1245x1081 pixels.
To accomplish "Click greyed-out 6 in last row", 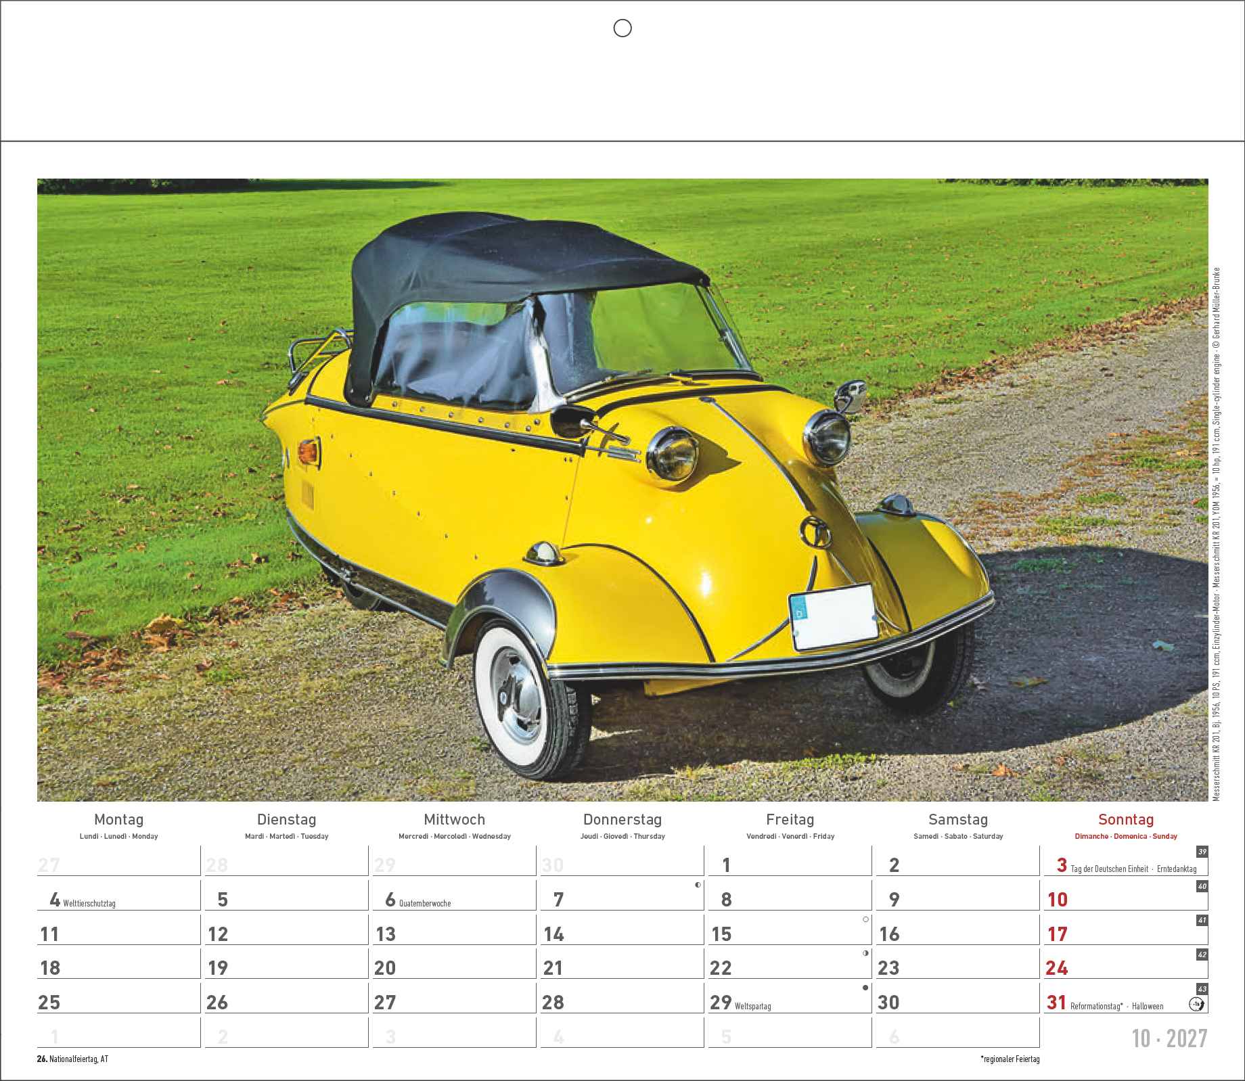I will click(x=894, y=1037).
